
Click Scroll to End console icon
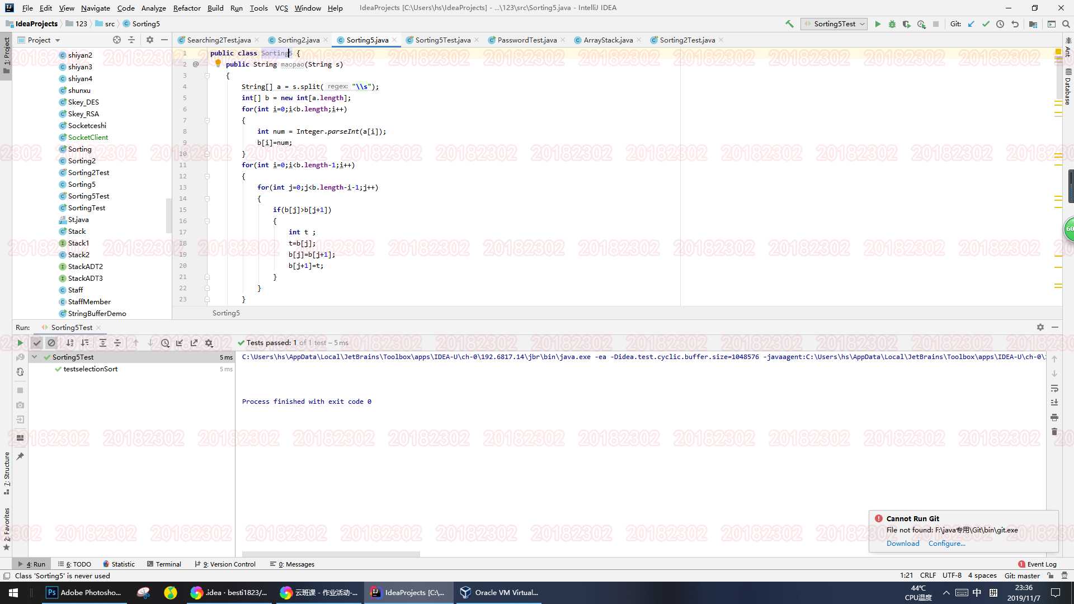tap(1054, 403)
